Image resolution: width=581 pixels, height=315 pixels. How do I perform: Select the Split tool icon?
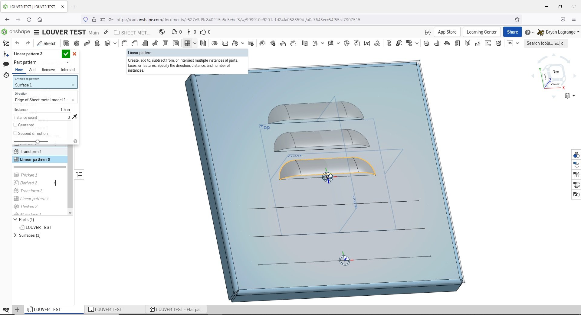tap(225, 43)
